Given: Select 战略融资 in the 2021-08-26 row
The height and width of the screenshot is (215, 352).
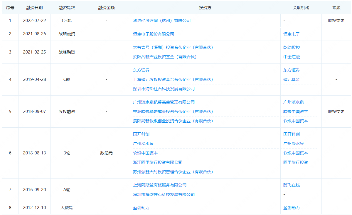Looking at the screenshot, I should coord(67,34).
